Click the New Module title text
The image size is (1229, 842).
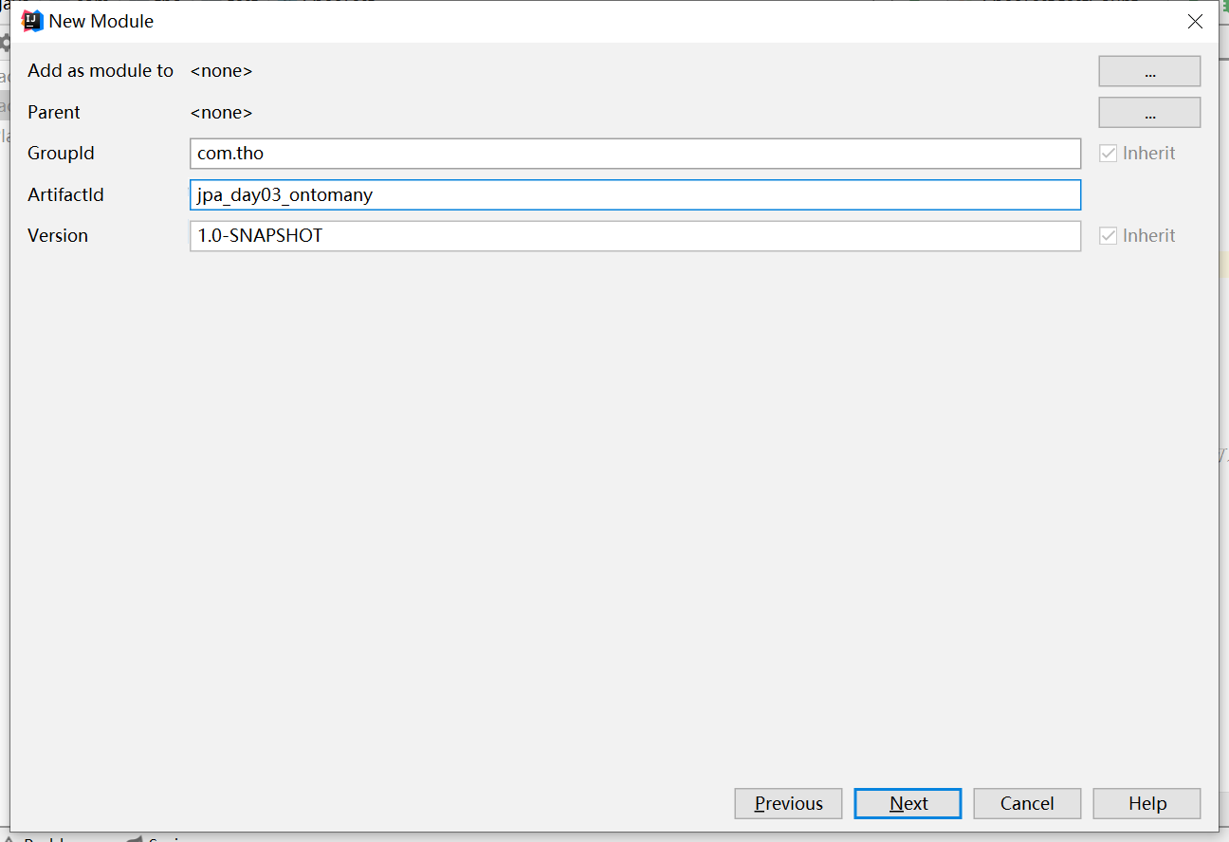click(x=101, y=21)
